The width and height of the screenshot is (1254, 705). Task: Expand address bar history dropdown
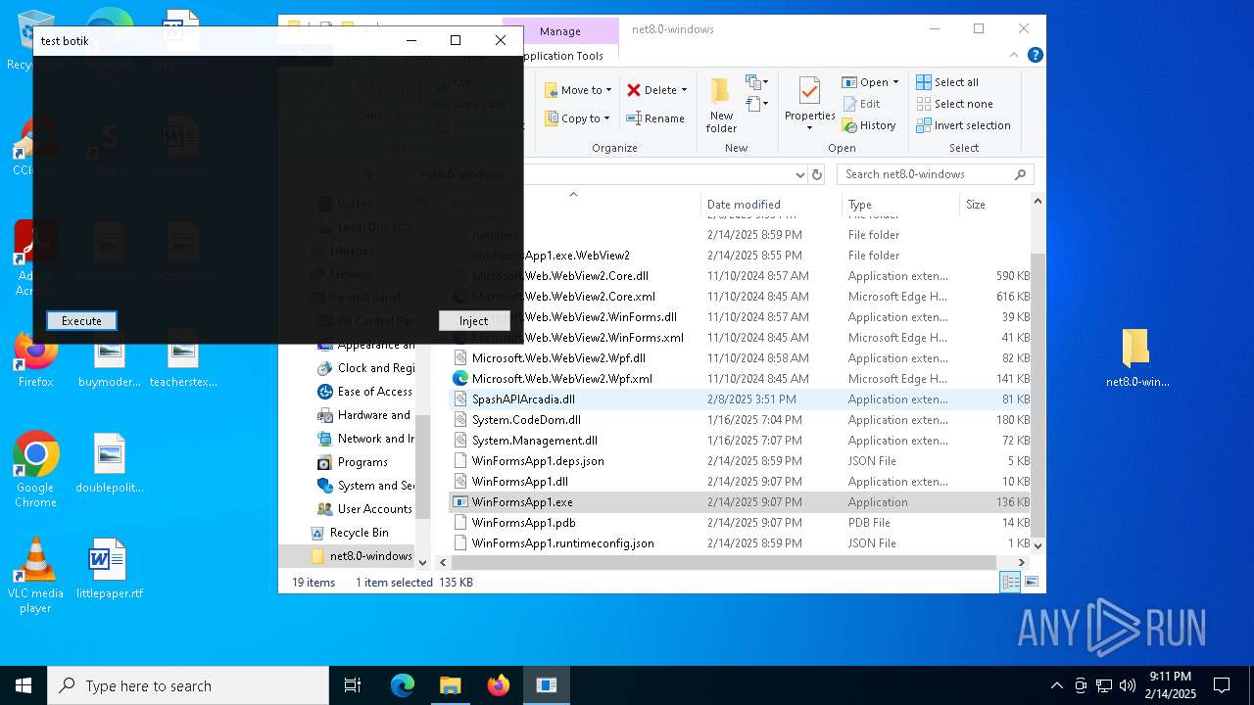799,174
